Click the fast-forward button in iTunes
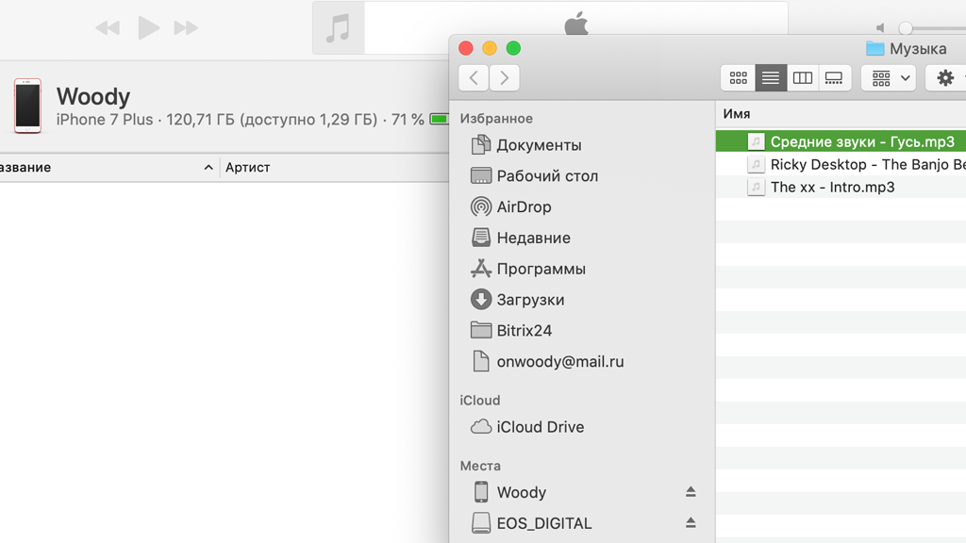Viewport: 966px width, 543px height. pyautogui.click(x=186, y=27)
